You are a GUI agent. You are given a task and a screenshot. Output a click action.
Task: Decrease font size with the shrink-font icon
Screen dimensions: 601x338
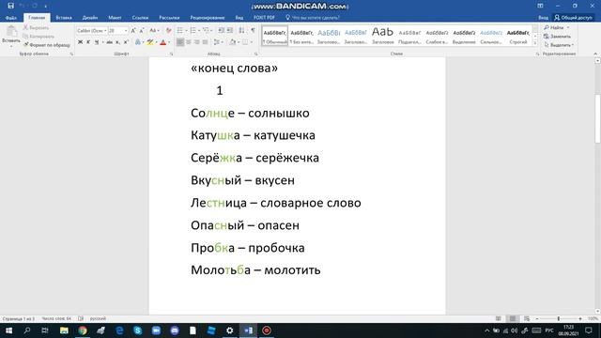[142, 31]
